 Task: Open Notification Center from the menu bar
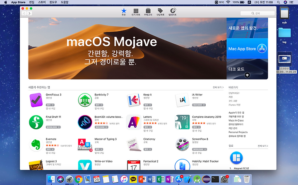pos(291,2)
